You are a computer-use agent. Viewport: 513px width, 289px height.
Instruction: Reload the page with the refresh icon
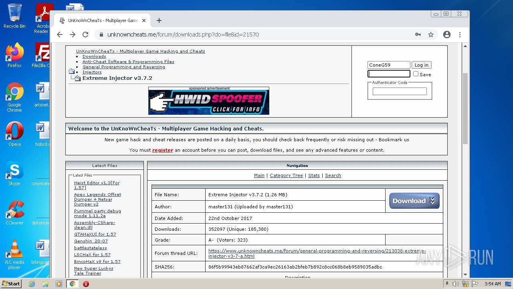85,35
